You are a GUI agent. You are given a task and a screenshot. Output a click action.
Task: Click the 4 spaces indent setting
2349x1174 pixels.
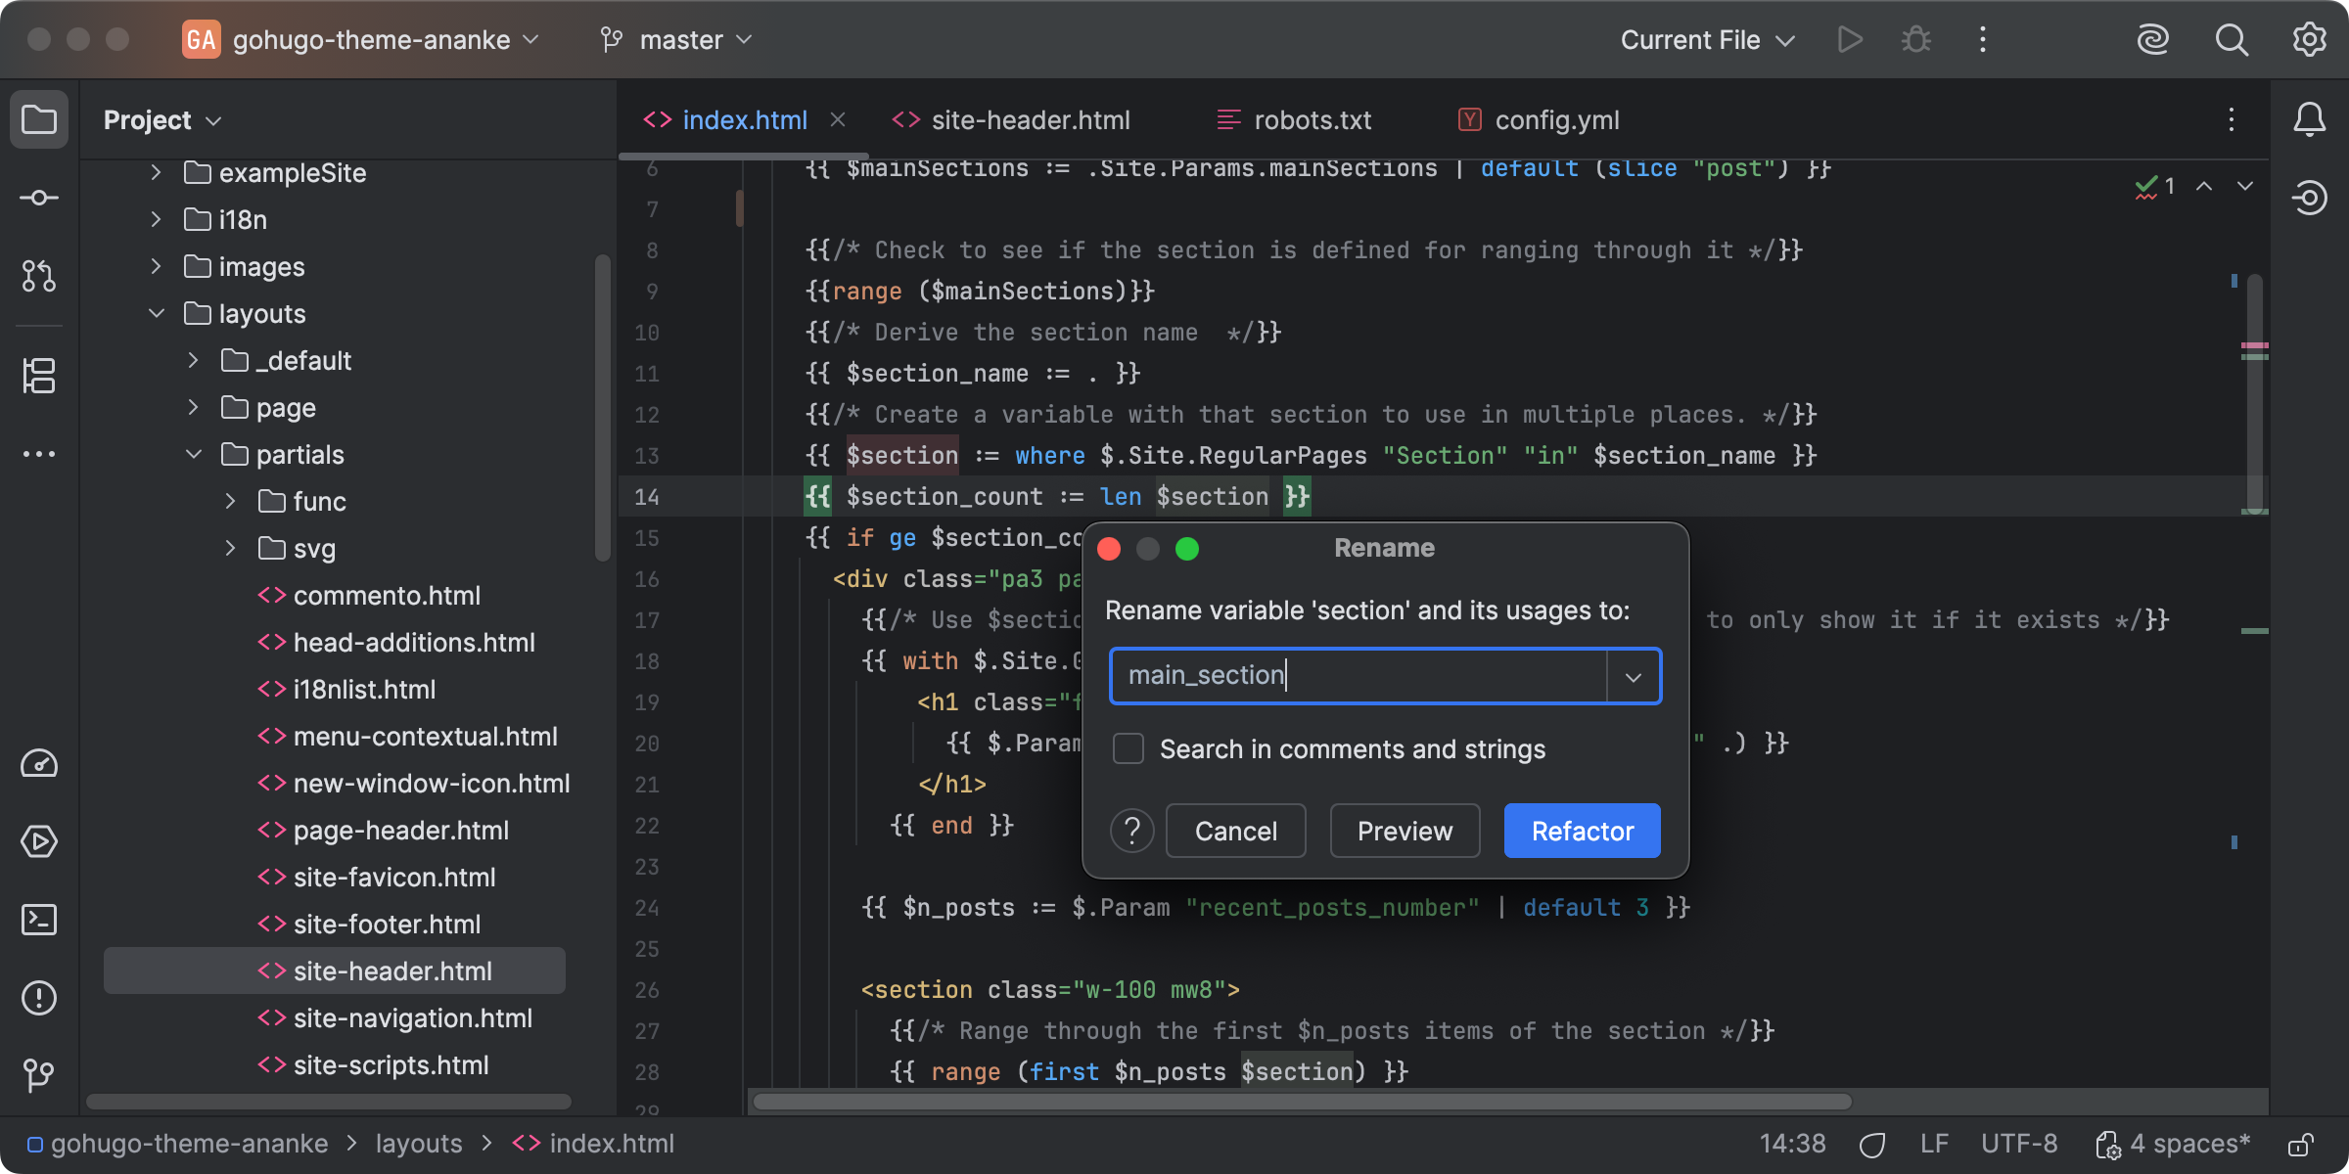(x=2173, y=1144)
